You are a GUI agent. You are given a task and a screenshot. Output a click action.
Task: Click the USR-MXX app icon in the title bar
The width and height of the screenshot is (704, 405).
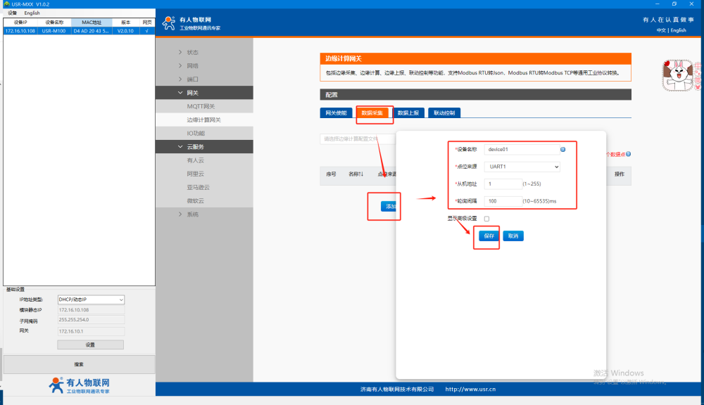pyautogui.click(x=6, y=4)
